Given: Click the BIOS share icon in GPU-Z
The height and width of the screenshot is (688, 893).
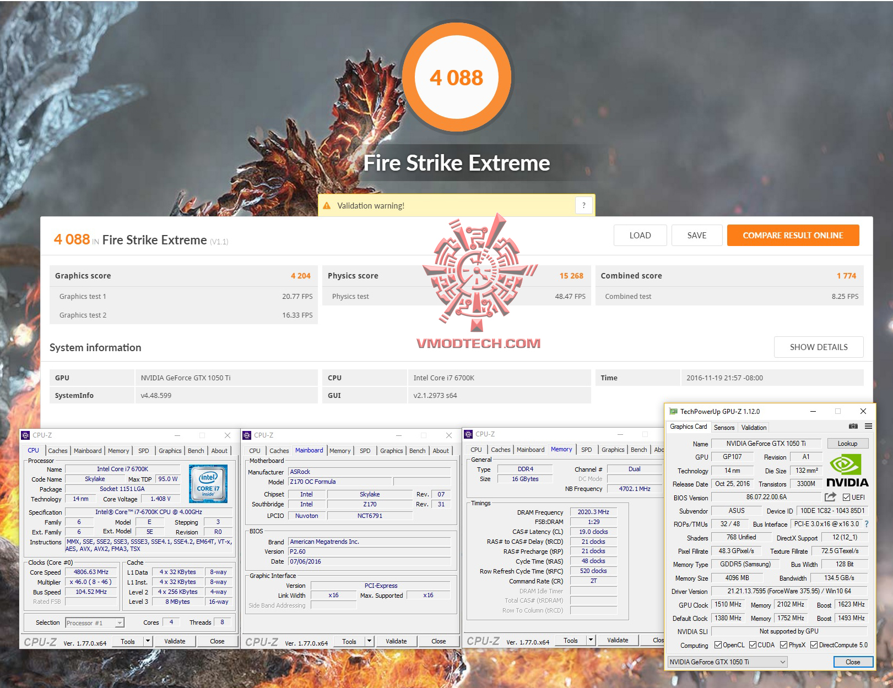Looking at the screenshot, I should 830,497.
